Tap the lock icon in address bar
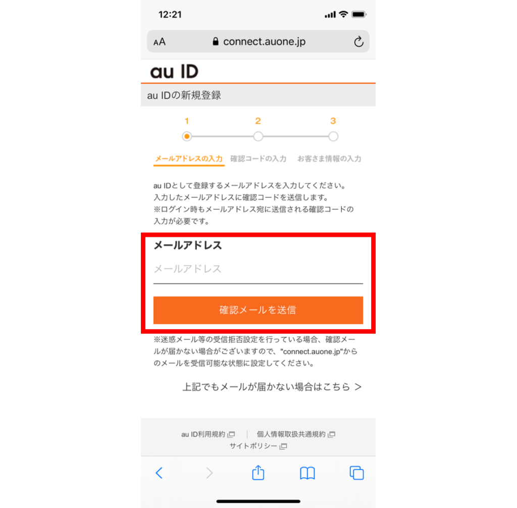The width and height of the screenshot is (517, 508). [215, 41]
